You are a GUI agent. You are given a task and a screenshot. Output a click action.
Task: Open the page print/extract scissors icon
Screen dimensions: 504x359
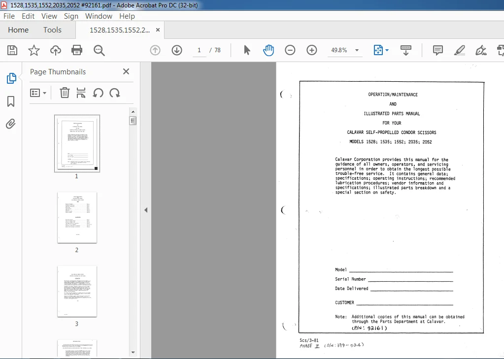pyautogui.click(x=81, y=93)
